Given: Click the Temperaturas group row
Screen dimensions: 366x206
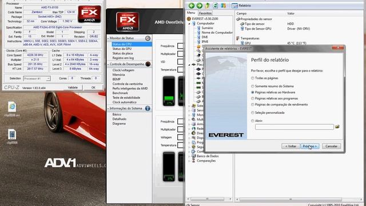Looking at the screenshot, I should click(250, 38).
